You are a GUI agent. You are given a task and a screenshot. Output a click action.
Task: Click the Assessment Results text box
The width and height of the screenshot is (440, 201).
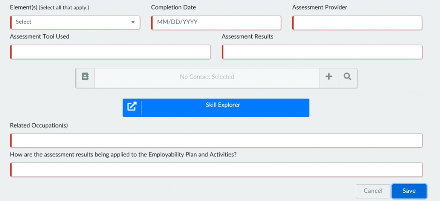322,52
